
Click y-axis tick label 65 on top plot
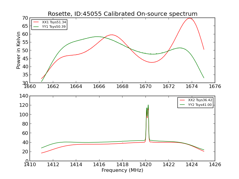(x=25, y=26)
